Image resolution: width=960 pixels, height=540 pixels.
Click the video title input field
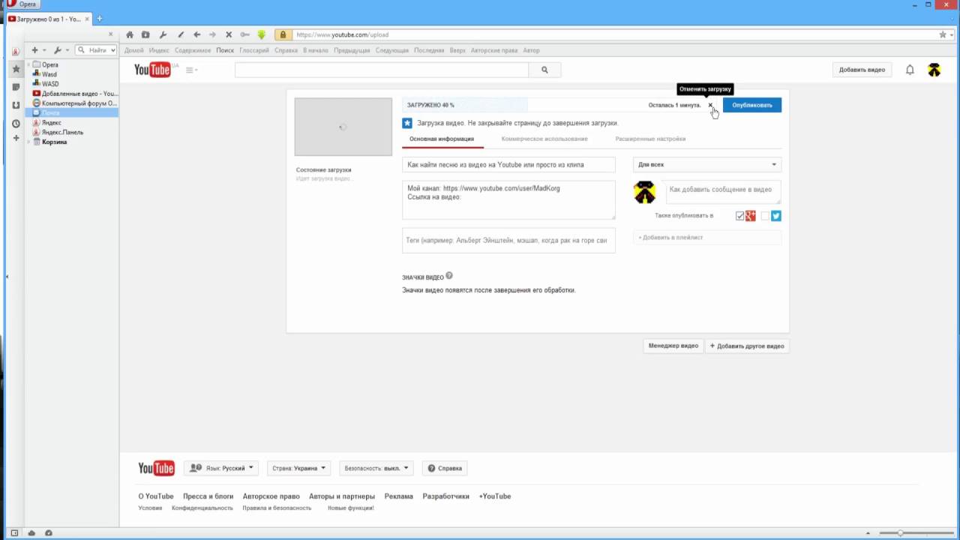point(508,164)
